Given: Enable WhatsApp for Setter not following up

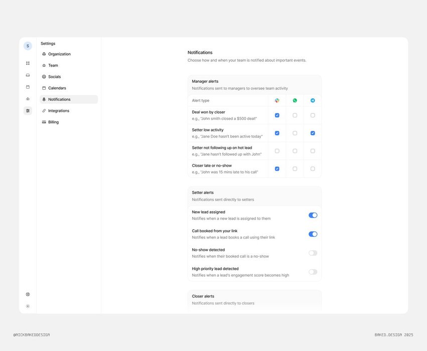Looking at the screenshot, I should (295, 151).
